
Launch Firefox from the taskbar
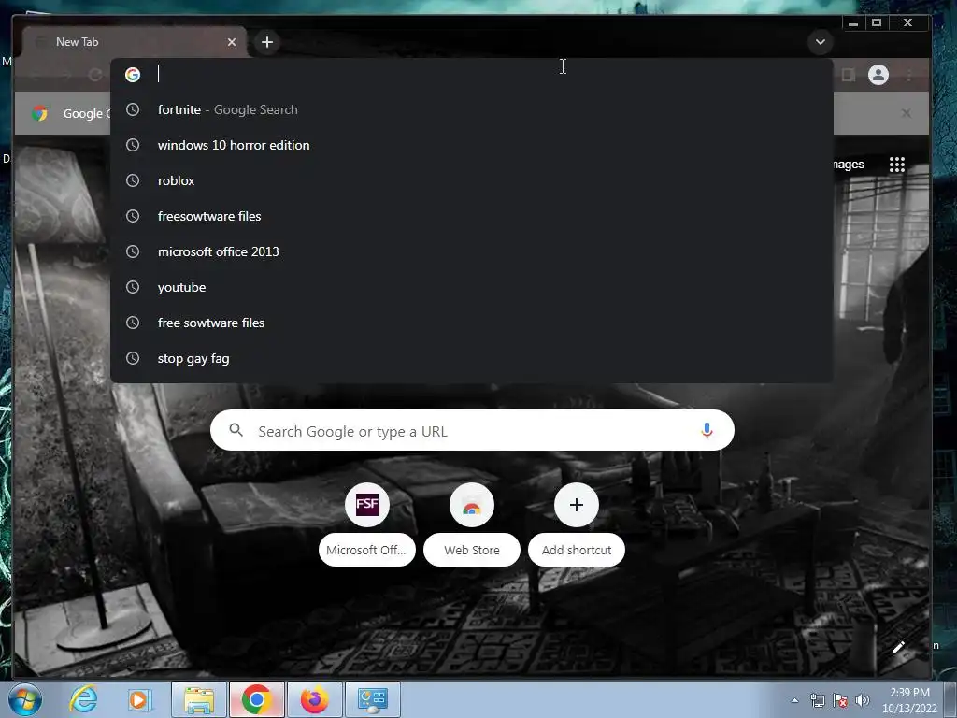pyautogui.click(x=314, y=699)
